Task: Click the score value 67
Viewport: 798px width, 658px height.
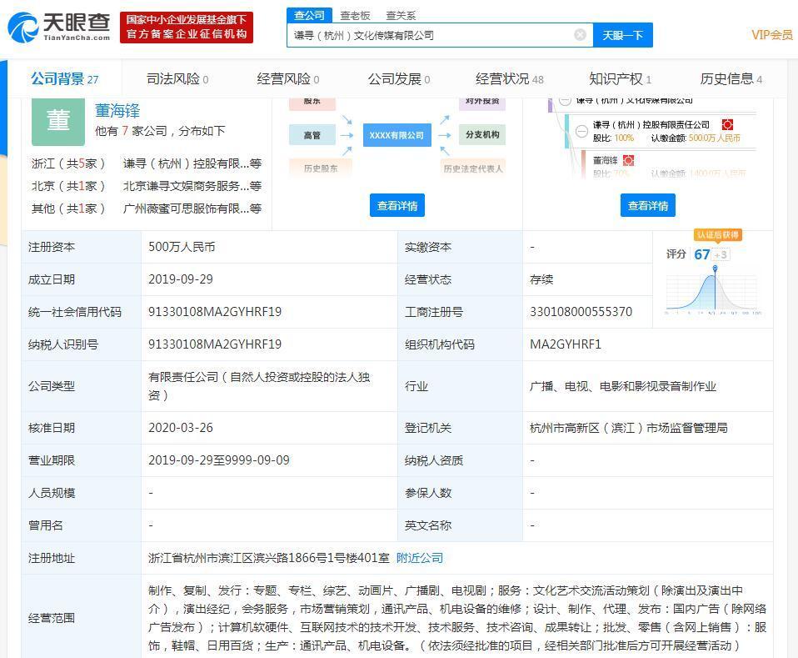Action: (x=702, y=254)
